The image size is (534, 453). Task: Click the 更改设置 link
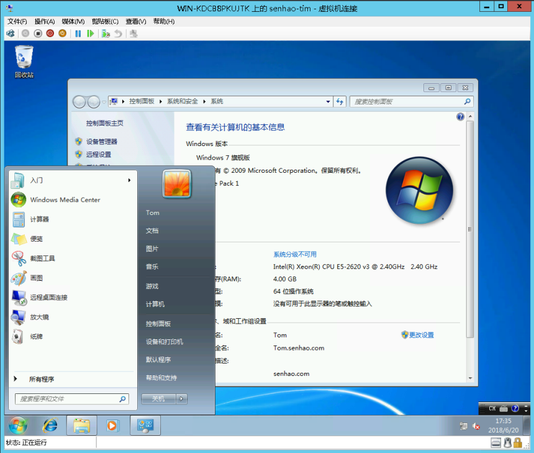click(x=422, y=335)
